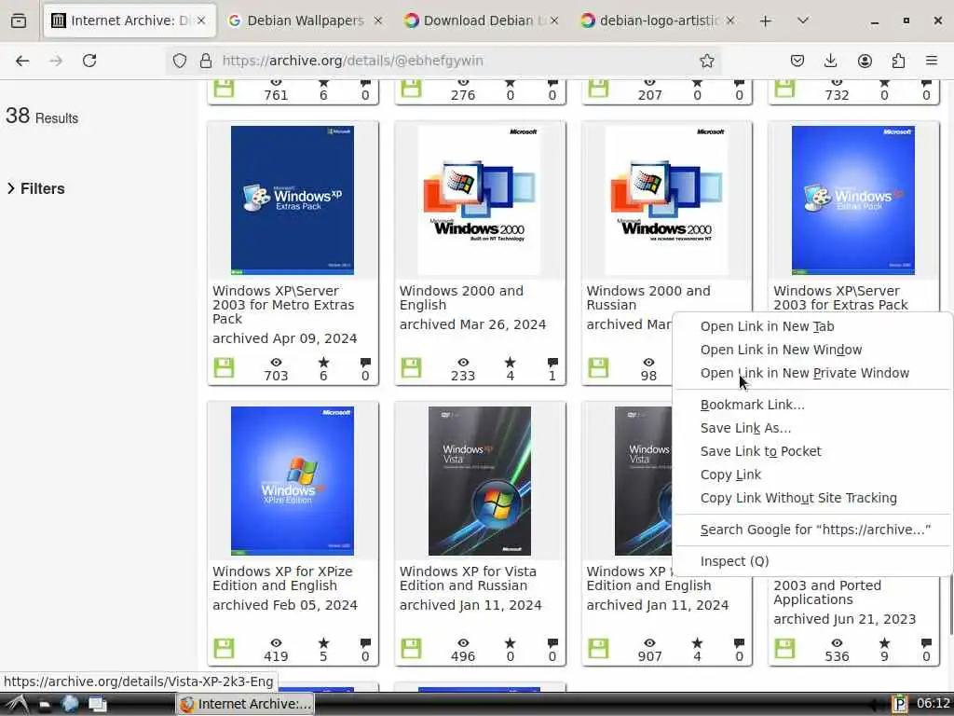Select Copy Link menu entry
This screenshot has width=954, height=716.
[x=812, y=475]
